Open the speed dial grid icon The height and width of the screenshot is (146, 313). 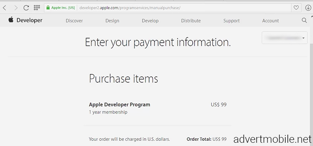pyautogui.click(x=37, y=8)
